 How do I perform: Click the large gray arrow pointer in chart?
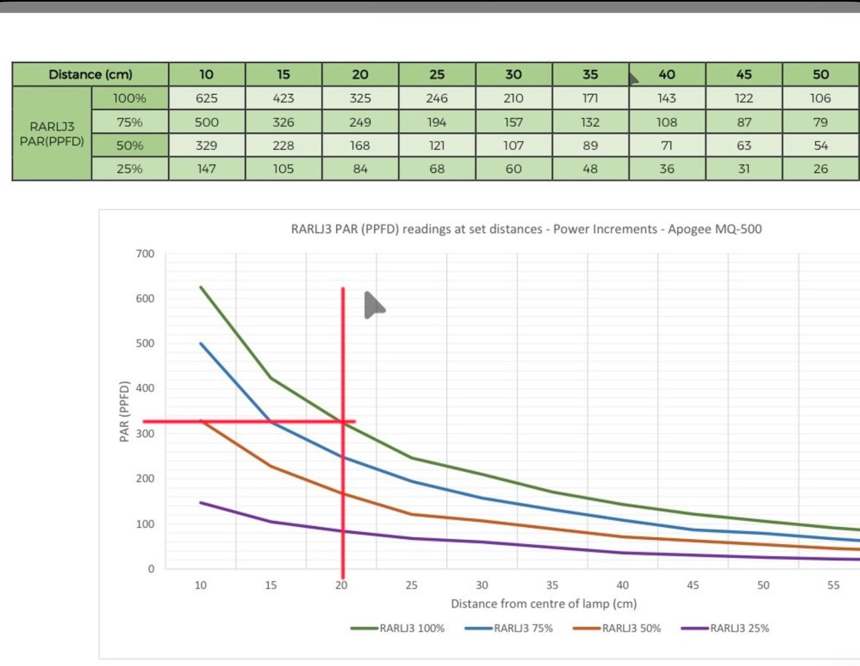coord(373,305)
